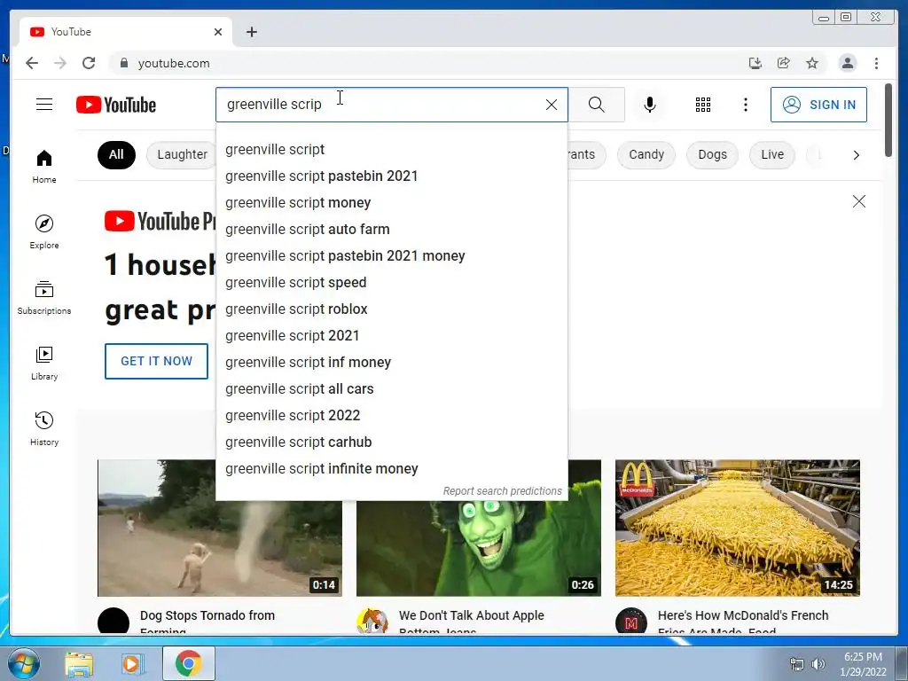The image size is (908, 681).
Task: Open 'We Don't Talk About Apple' video title
Action: click(472, 615)
